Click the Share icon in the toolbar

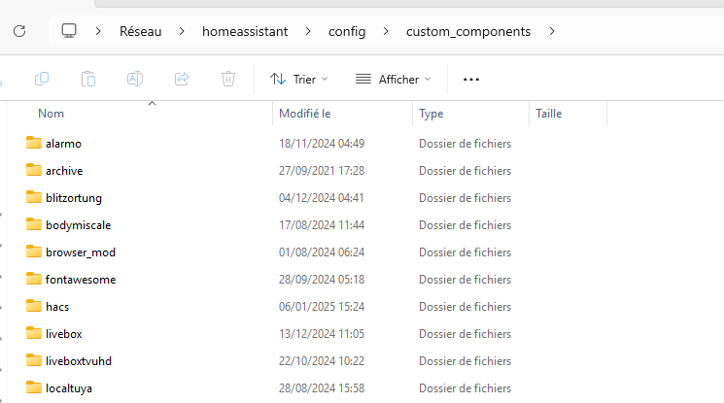pos(182,79)
